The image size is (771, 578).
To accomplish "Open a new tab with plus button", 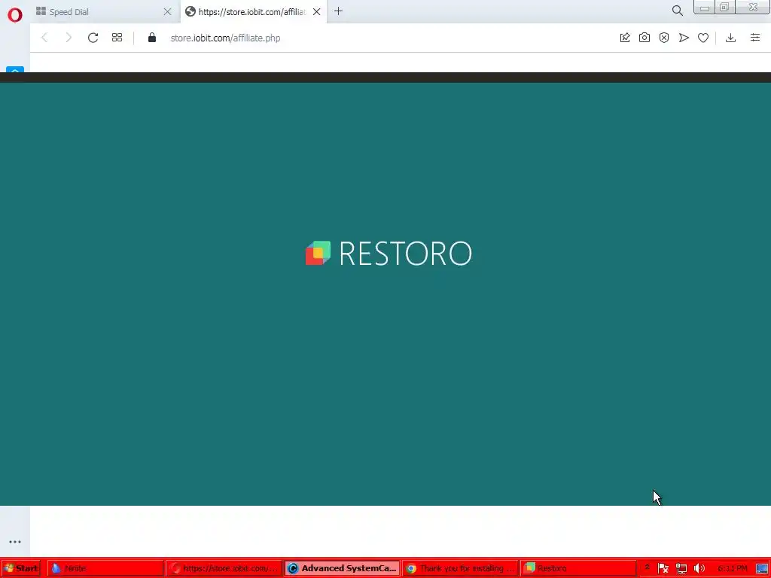I will [338, 11].
